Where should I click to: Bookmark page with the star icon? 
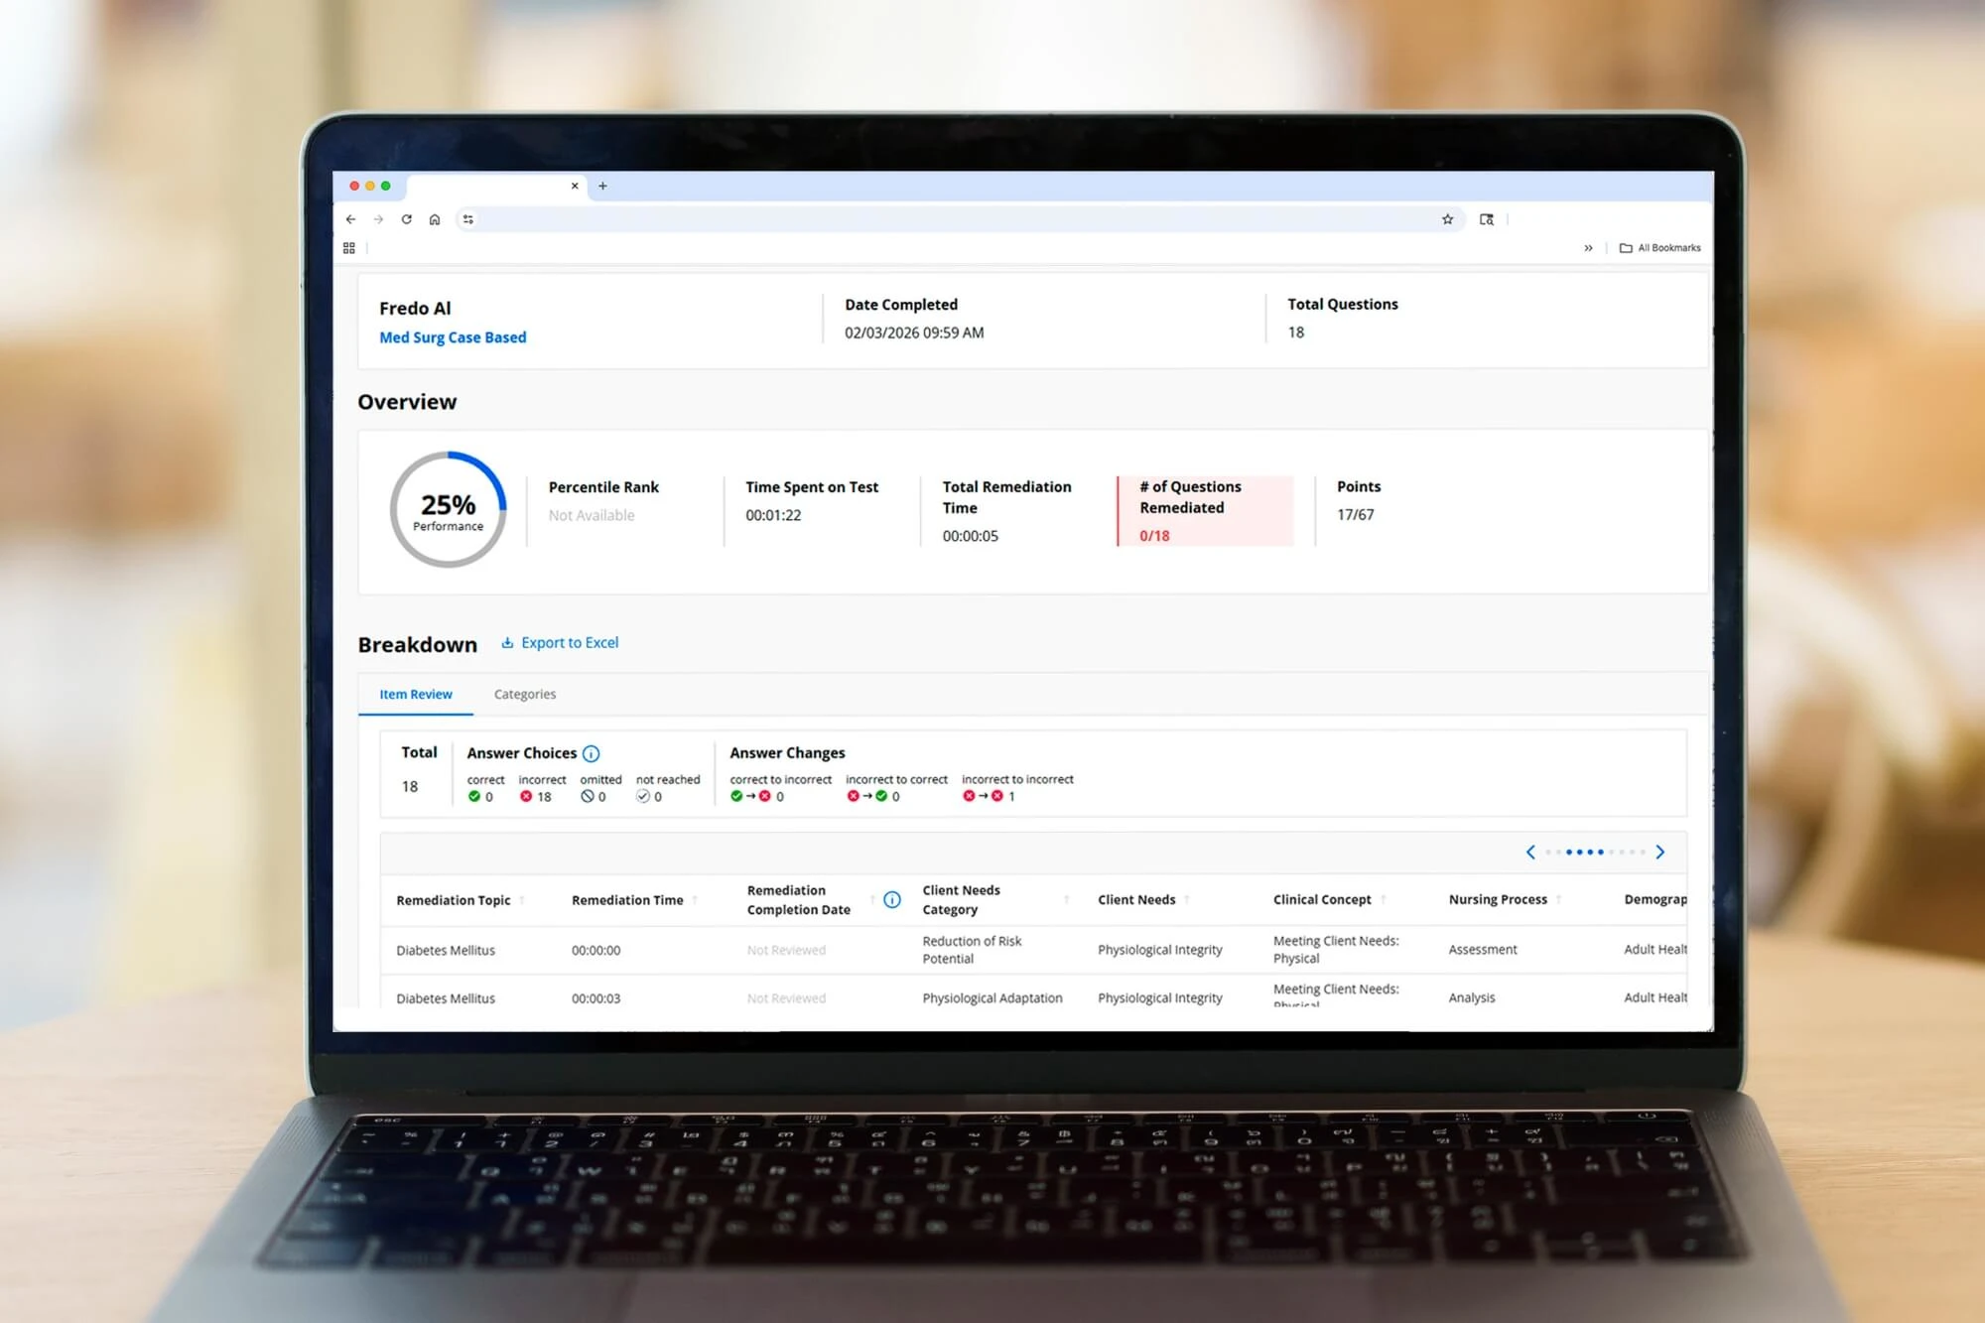[x=1447, y=219]
